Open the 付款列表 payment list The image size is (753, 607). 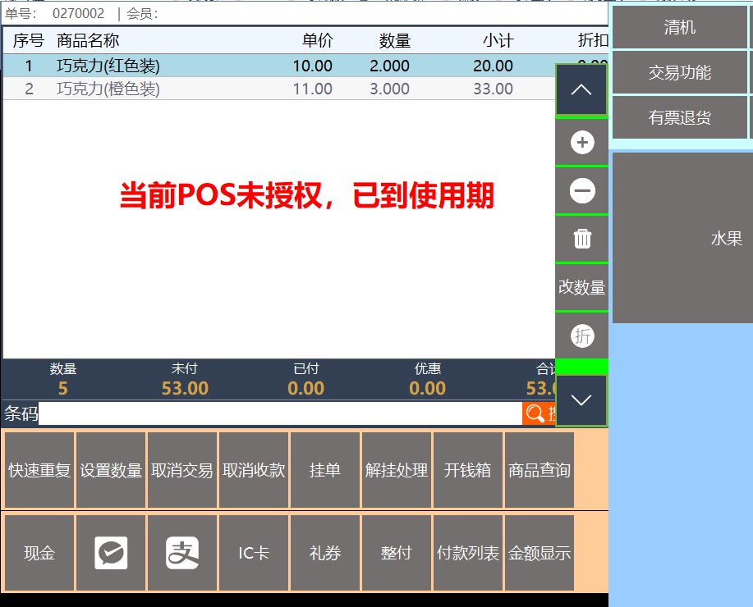coord(468,553)
